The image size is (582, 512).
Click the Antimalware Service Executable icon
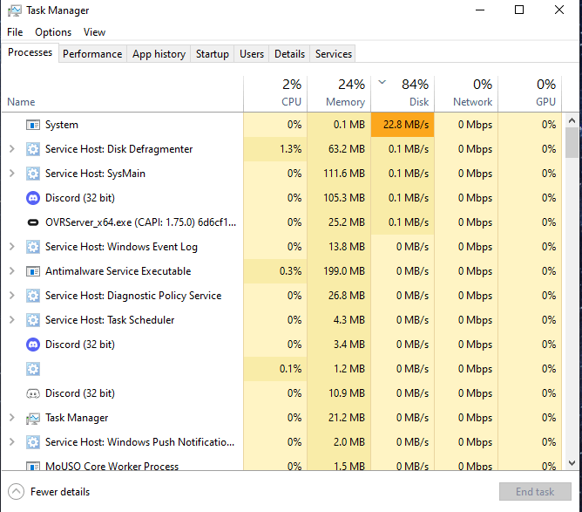click(33, 271)
